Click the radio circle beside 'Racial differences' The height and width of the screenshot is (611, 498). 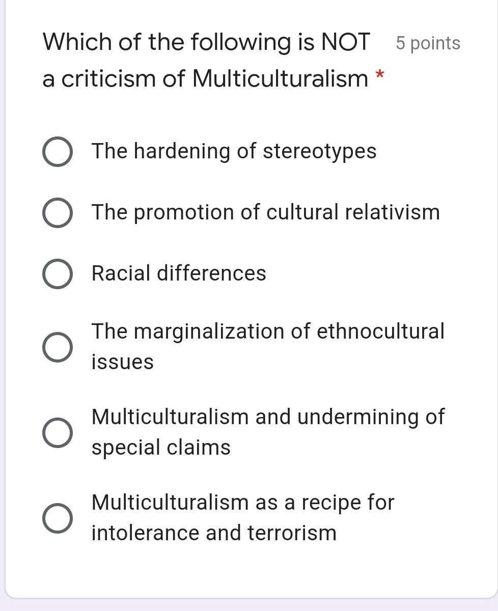pyautogui.click(x=57, y=273)
